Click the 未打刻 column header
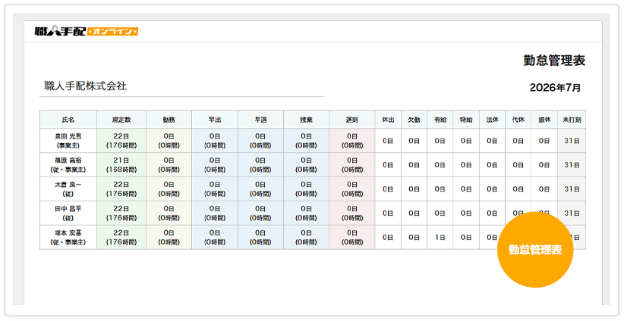 (x=572, y=120)
